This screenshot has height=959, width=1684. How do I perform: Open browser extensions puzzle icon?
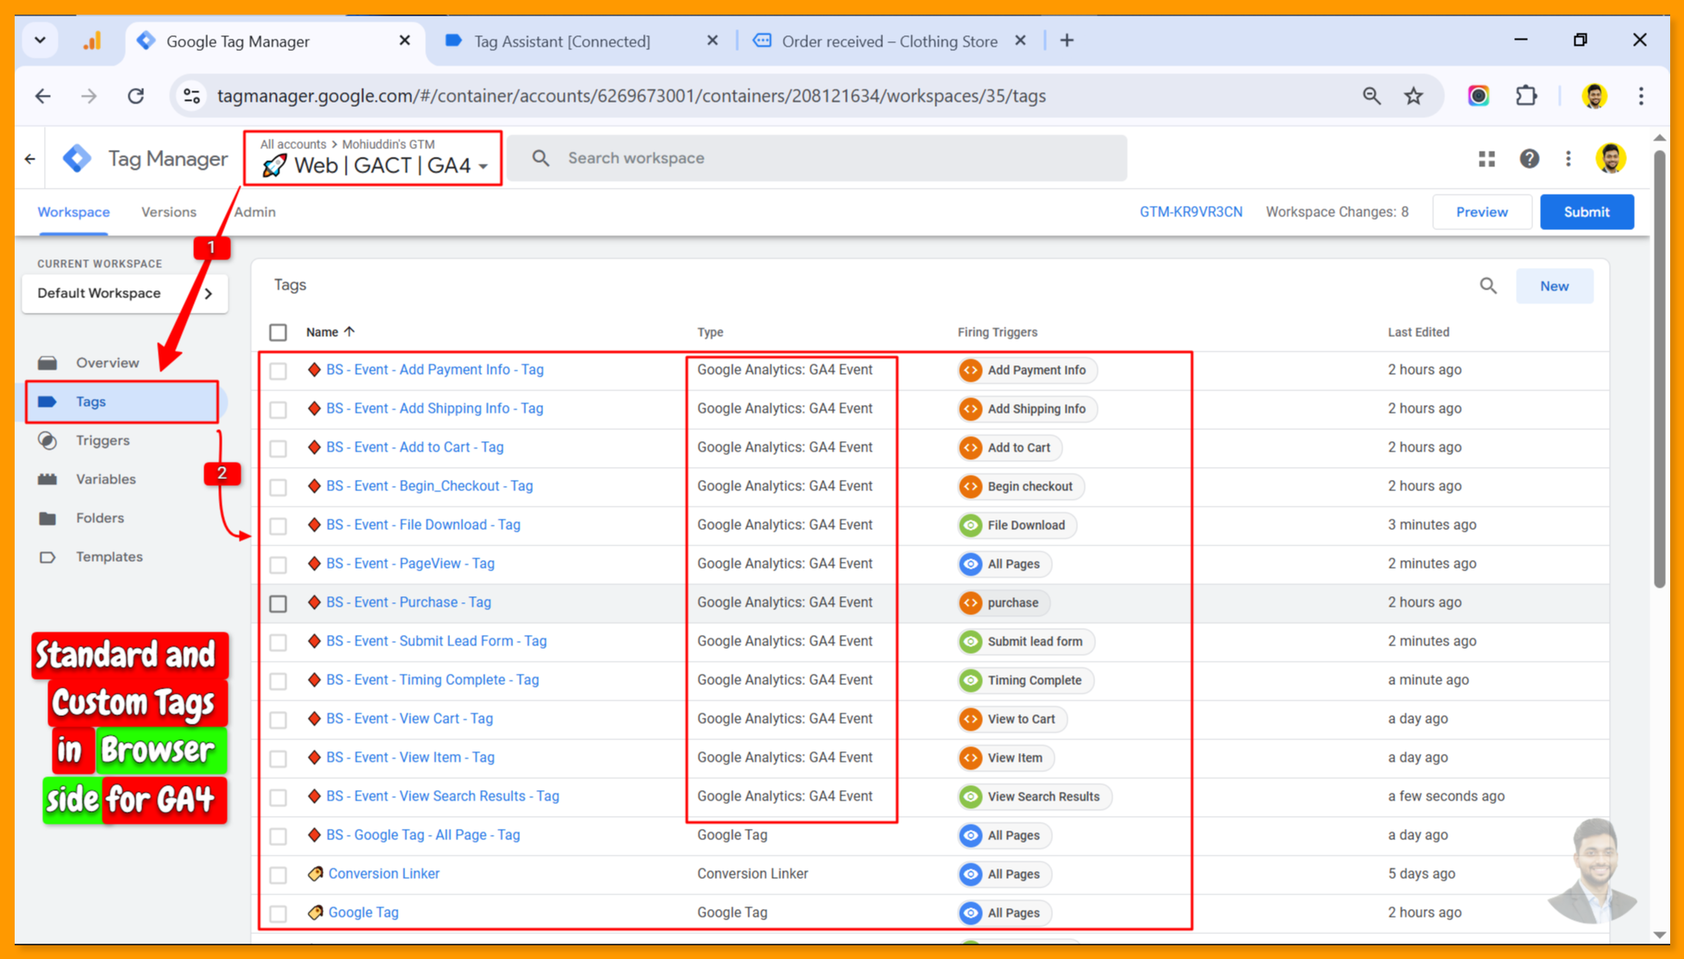(1526, 96)
